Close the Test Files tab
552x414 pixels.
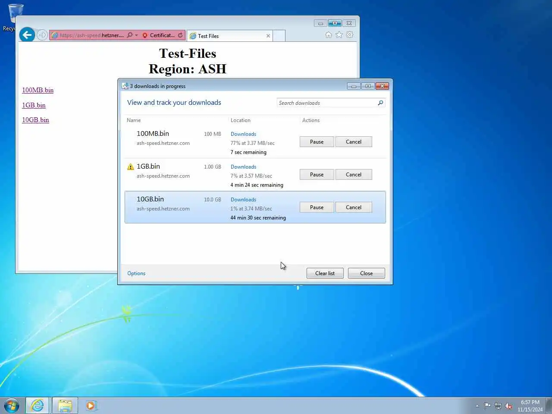point(268,36)
